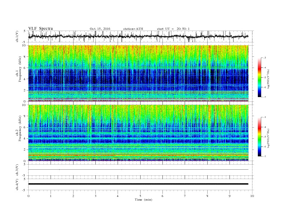
Task: Click time axis tick label "5"
Action: click(140, 196)
